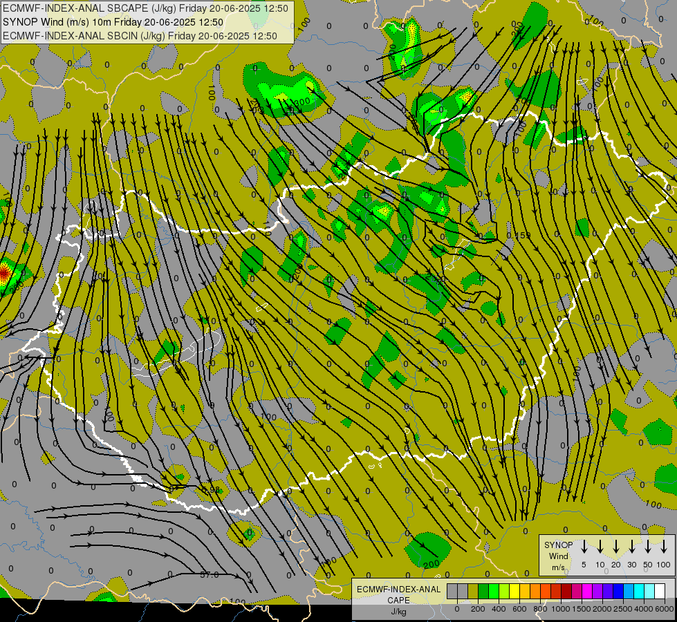Click the '2500' tick label on the scale
This screenshot has width=677, height=622.
(623, 609)
